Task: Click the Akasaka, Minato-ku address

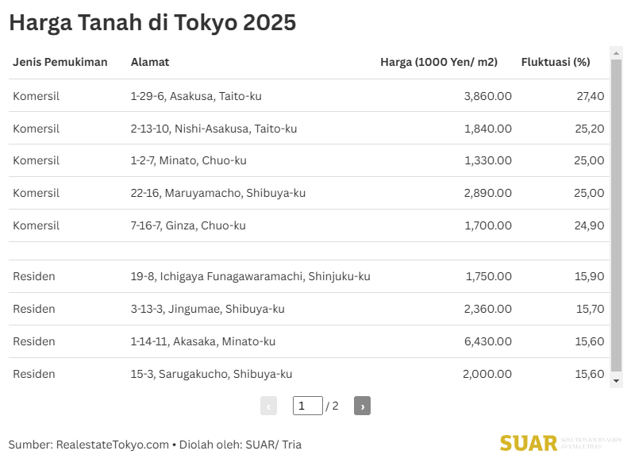Action: point(203,341)
